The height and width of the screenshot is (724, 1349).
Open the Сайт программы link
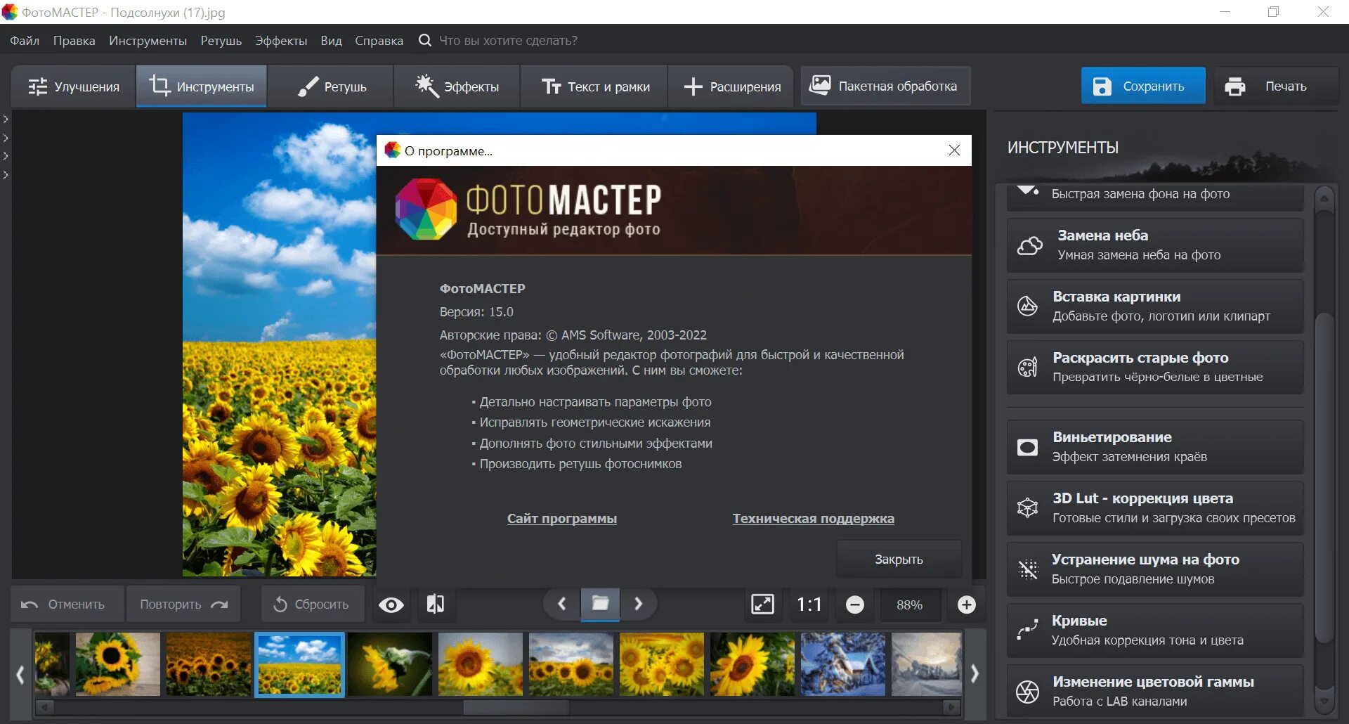[x=562, y=519]
